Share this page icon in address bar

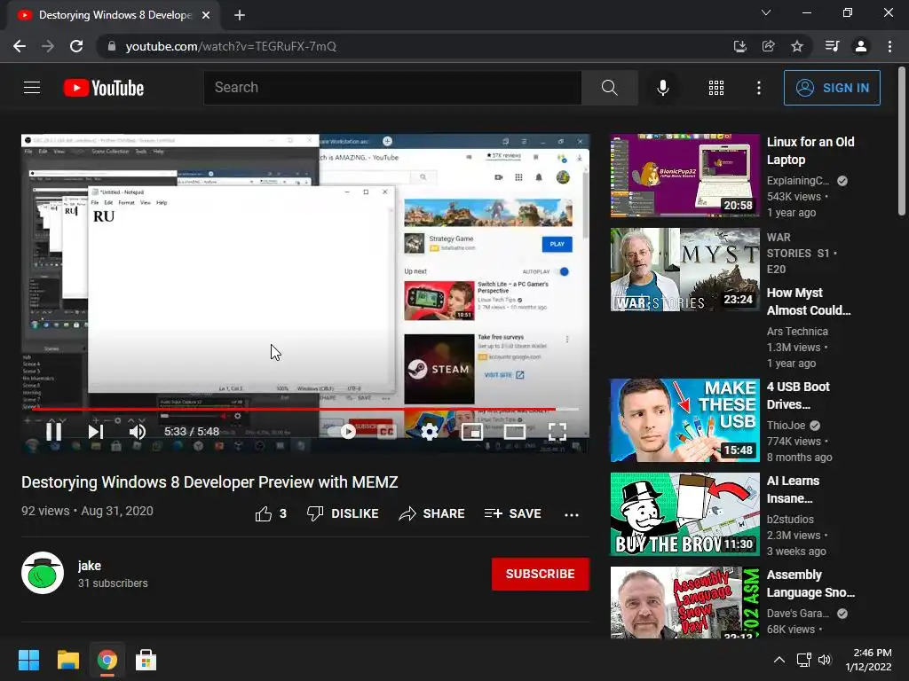pos(768,46)
